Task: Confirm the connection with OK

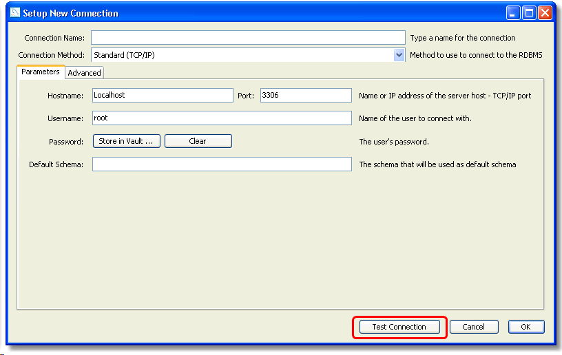Action: pos(526,327)
